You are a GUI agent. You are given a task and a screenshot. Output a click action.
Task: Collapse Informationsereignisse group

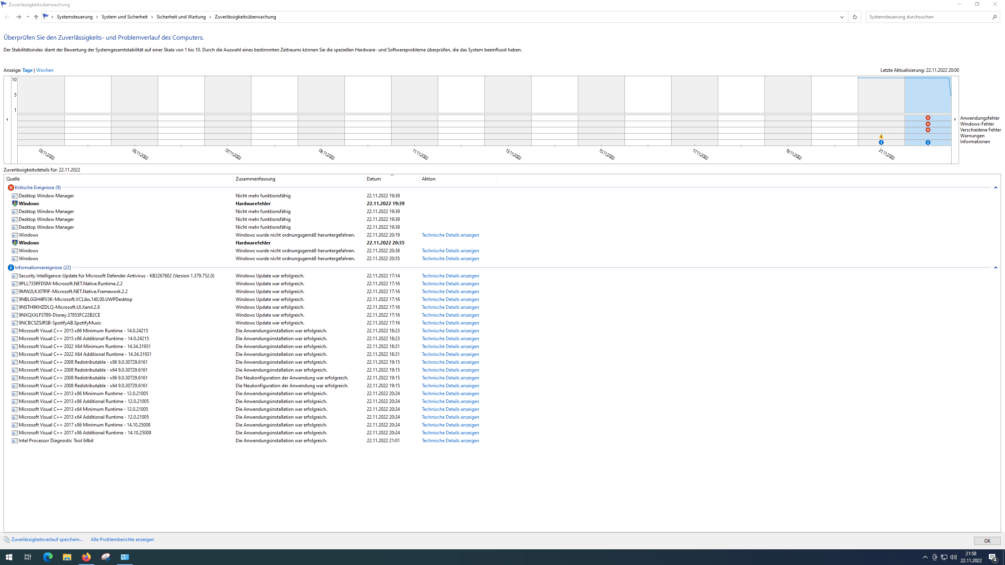pos(995,268)
